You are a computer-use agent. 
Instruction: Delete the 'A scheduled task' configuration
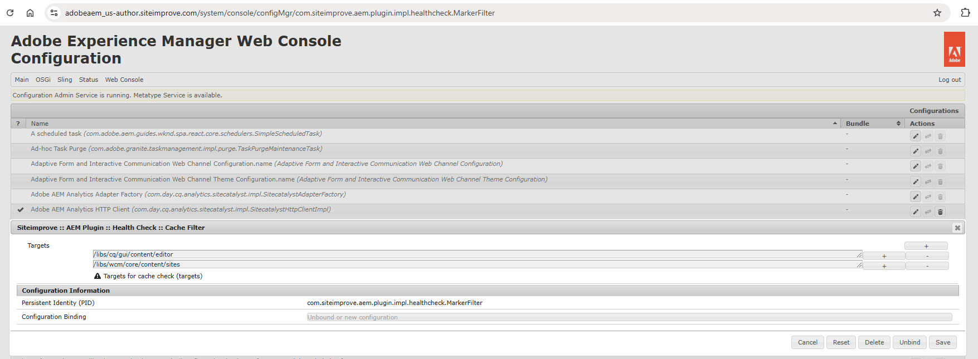[x=940, y=136]
